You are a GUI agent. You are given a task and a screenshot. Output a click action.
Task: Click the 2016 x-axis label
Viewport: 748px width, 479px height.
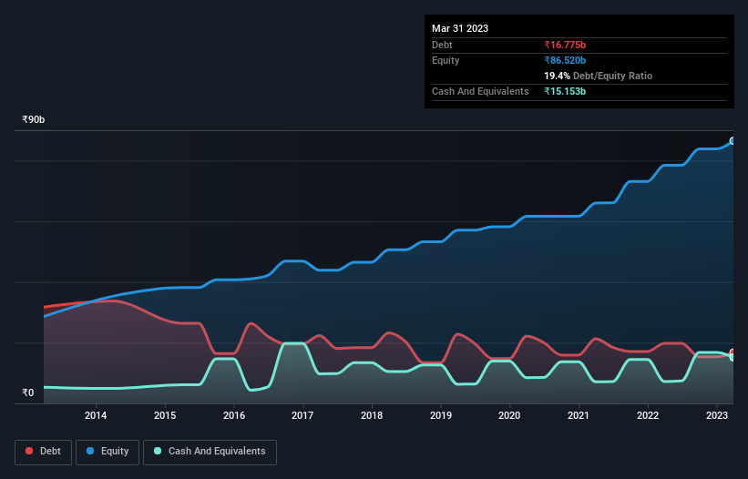[234, 415]
